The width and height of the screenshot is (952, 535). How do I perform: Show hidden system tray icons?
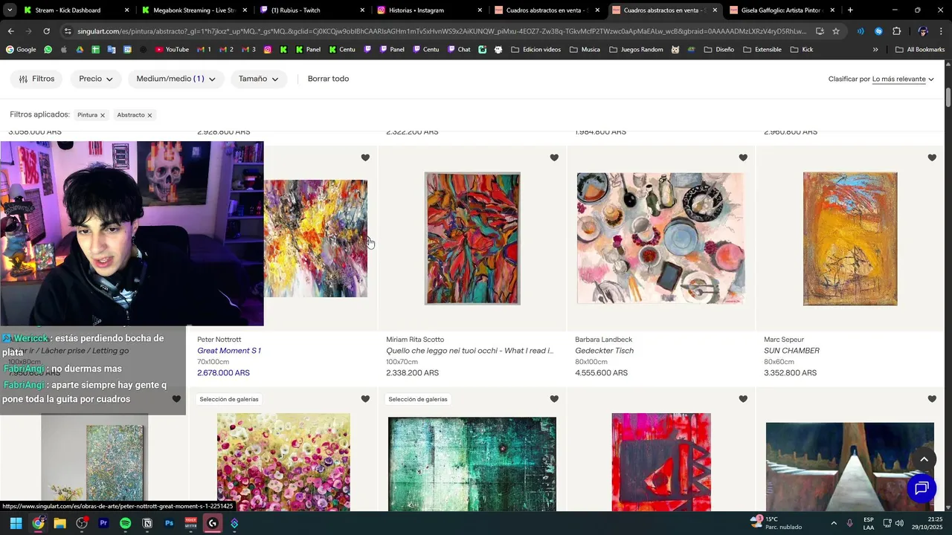pos(833,523)
